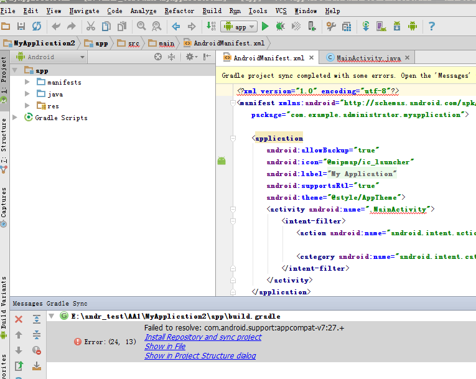Image resolution: width=476 pixels, height=379 pixels.
Task: Go to previous message up arrow
Action: [19, 335]
